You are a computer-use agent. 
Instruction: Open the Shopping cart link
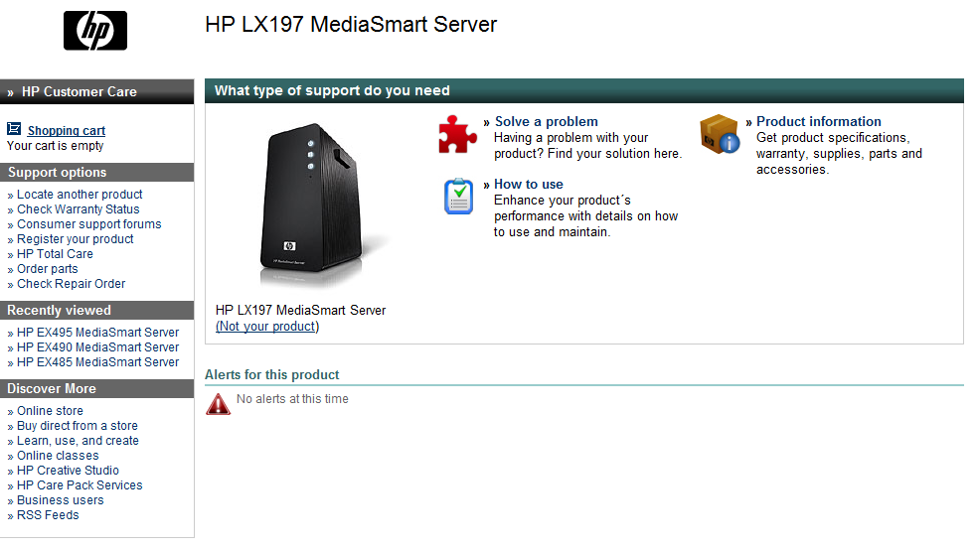[x=66, y=131]
